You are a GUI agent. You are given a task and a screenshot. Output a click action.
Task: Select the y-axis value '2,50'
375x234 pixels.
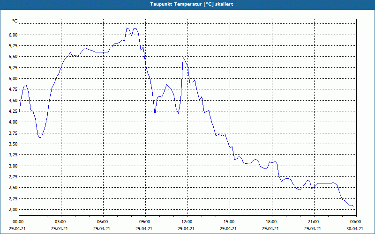coord(14,188)
